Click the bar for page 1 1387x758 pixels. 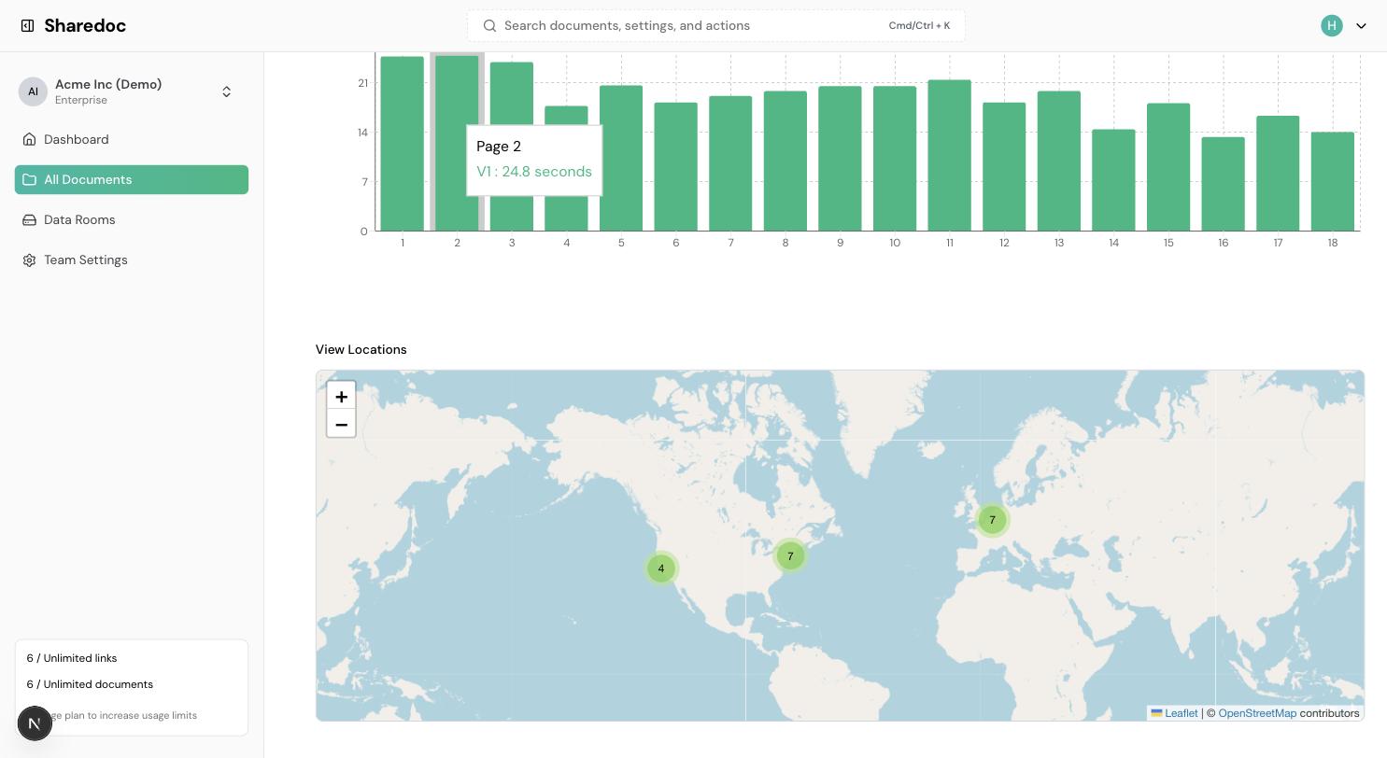coord(403,144)
